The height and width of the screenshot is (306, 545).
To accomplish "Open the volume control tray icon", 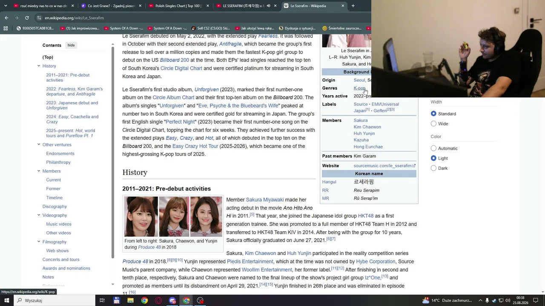I will [x=508, y=300].
